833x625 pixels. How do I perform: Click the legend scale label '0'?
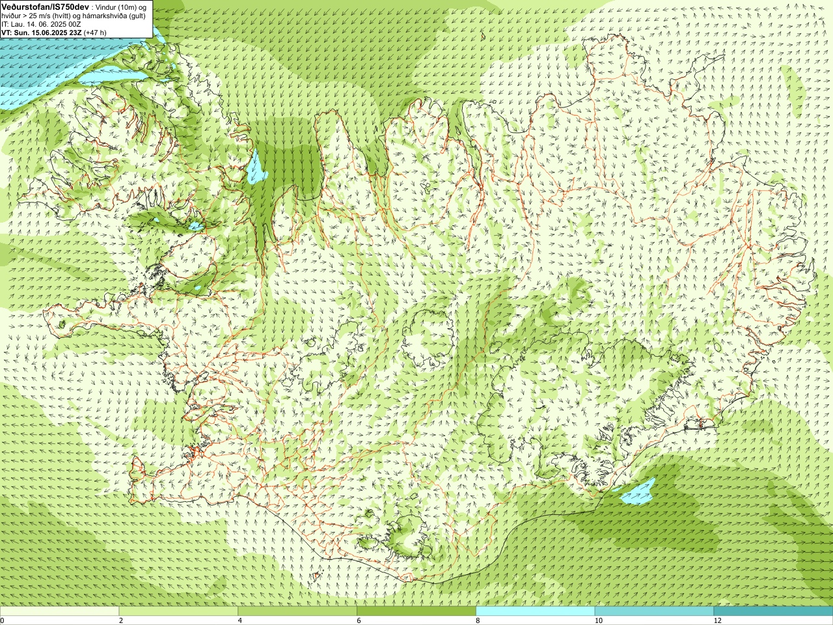coord(3,620)
